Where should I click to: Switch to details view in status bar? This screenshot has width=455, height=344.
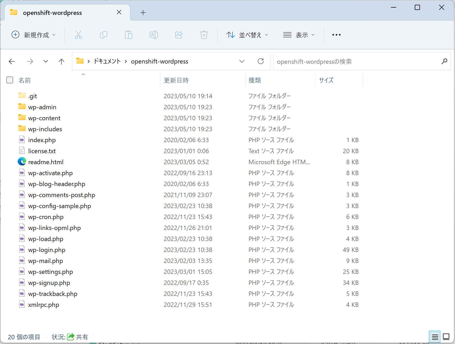coord(435,337)
